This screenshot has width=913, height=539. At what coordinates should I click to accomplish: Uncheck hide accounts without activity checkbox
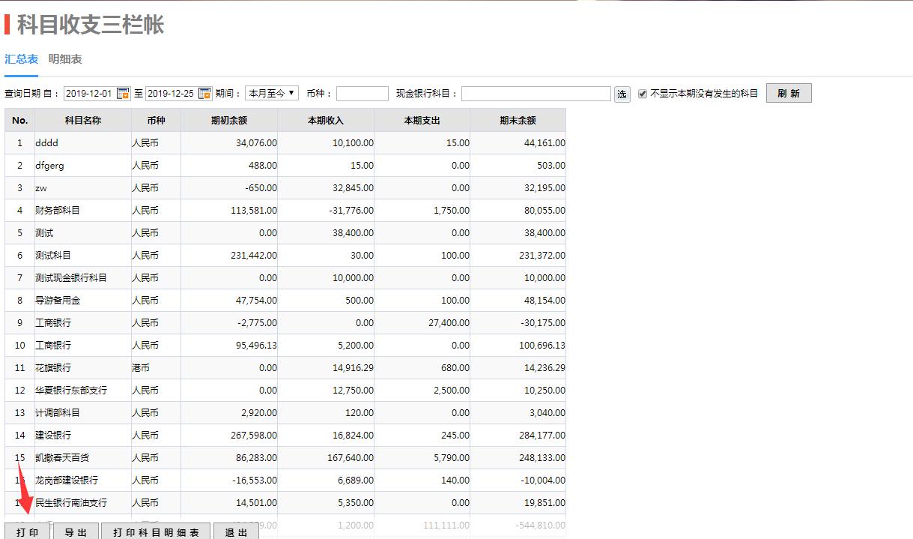point(643,94)
